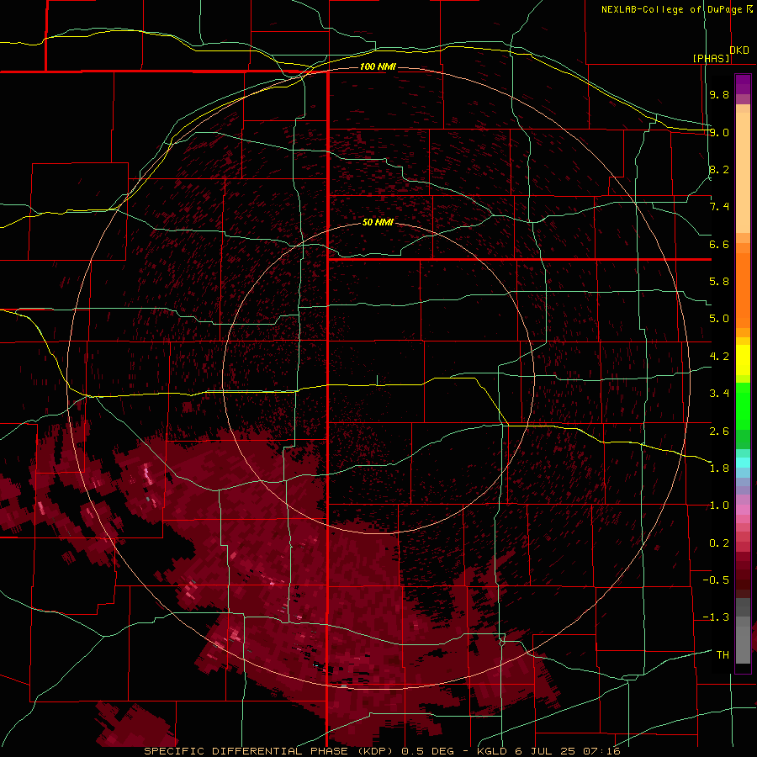Pick the pink segment near 1.0 on color bar
The height and width of the screenshot is (757, 757).
coord(743,510)
